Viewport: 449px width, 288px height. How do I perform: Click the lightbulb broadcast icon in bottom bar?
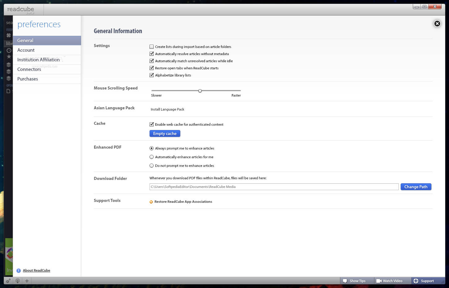pos(18,281)
